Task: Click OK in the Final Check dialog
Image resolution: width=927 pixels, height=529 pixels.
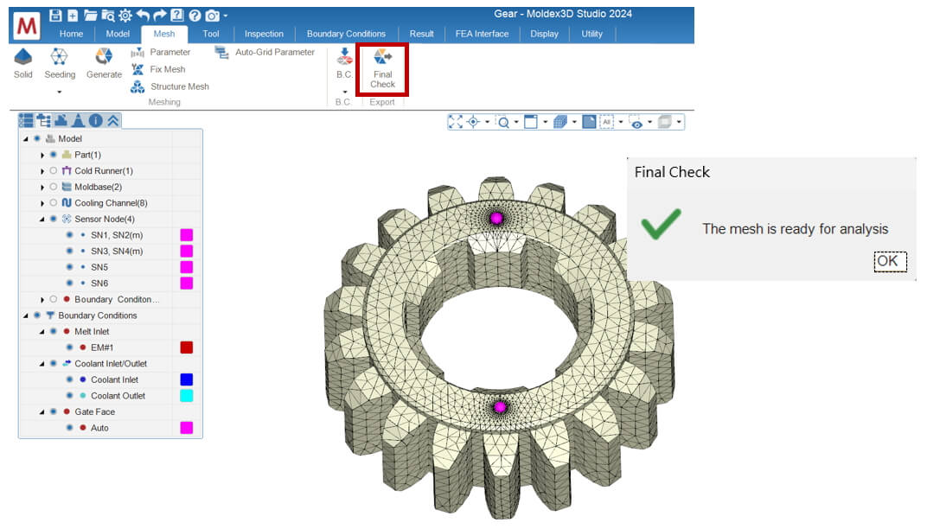Action: 890,261
